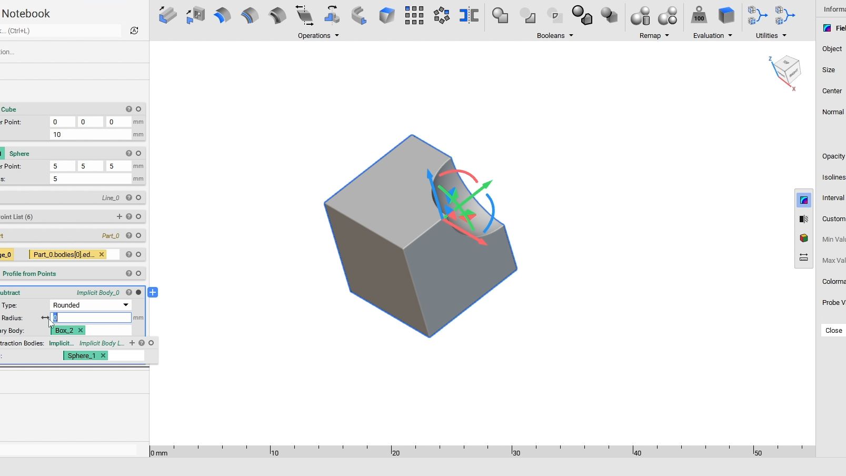The width and height of the screenshot is (846, 476).
Task: Click the Field viewer icon in right side panel
Action: point(804,200)
